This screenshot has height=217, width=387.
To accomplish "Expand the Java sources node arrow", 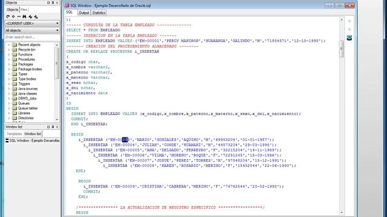I will coord(9,89).
